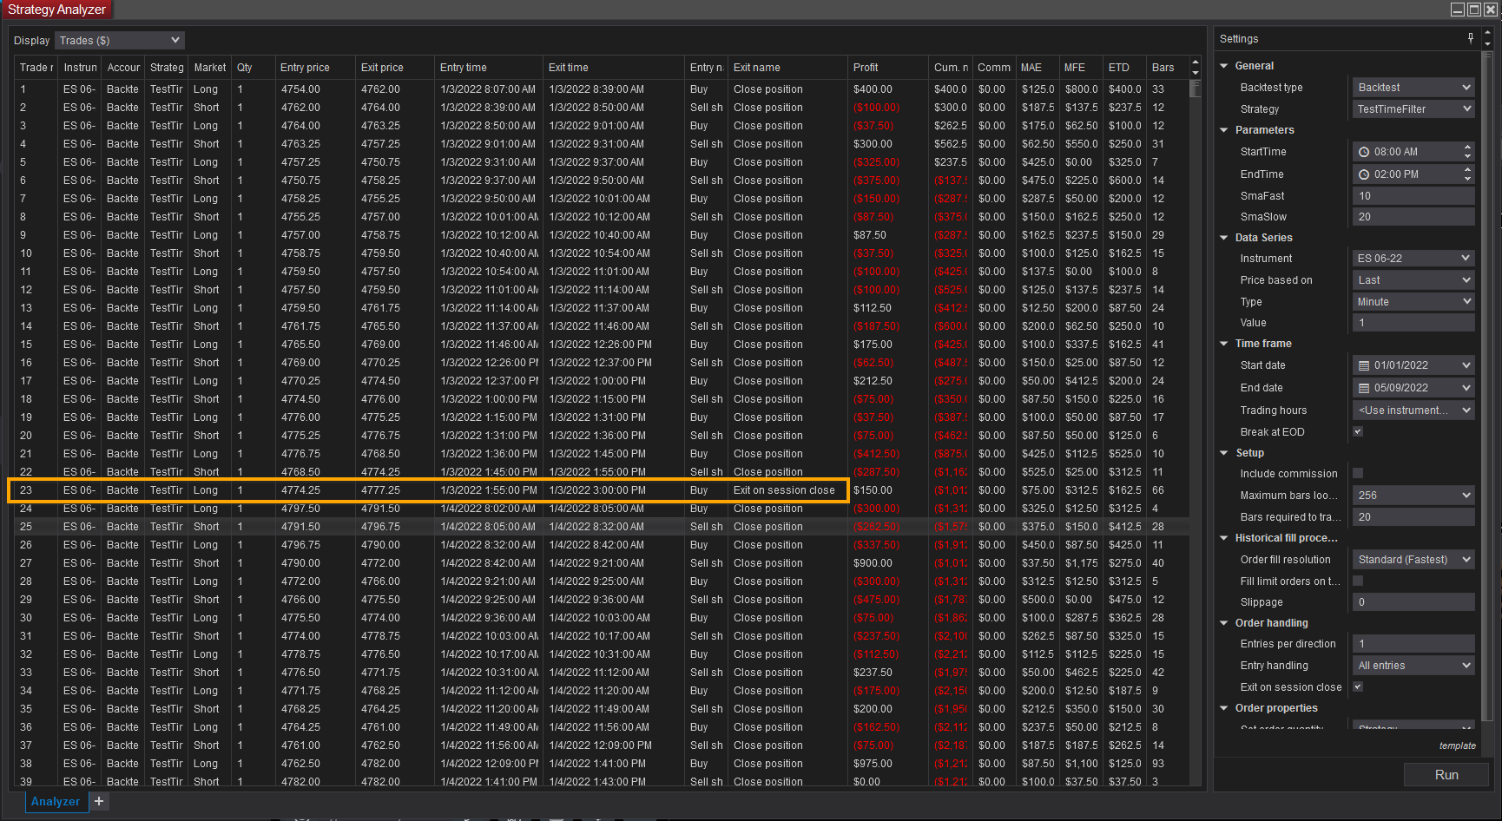The width and height of the screenshot is (1502, 821).
Task: Add a new tab with the plus icon
Action: pyautogui.click(x=99, y=801)
